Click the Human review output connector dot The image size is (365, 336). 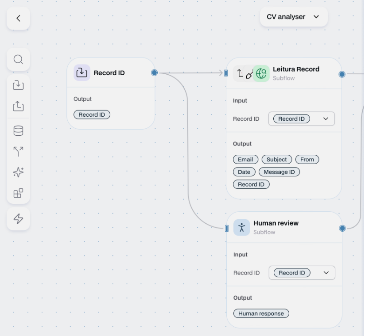[342, 228]
